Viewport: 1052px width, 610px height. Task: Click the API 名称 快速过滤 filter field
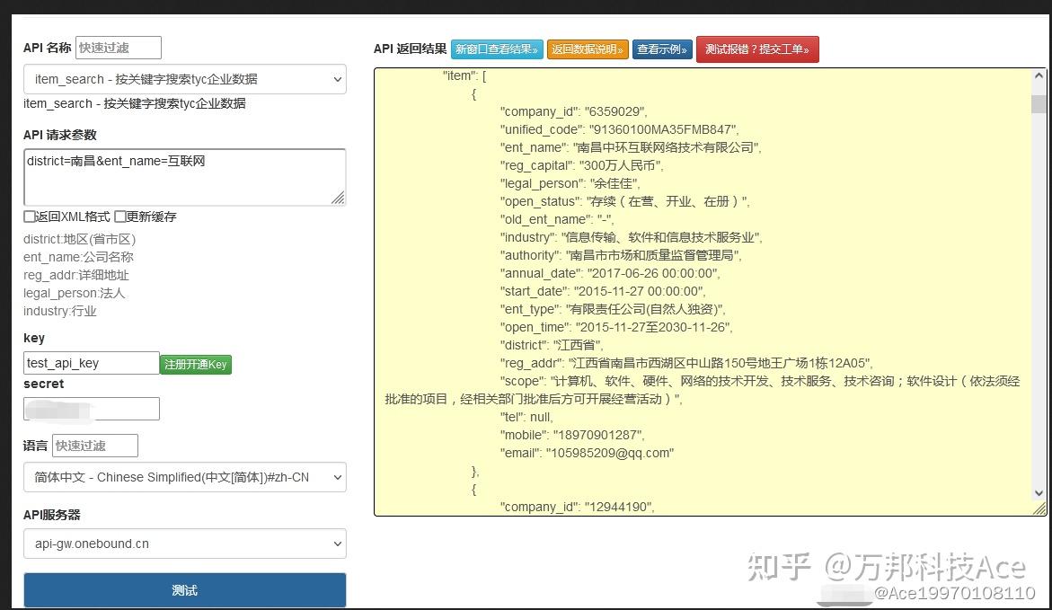(x=117, y=47)
